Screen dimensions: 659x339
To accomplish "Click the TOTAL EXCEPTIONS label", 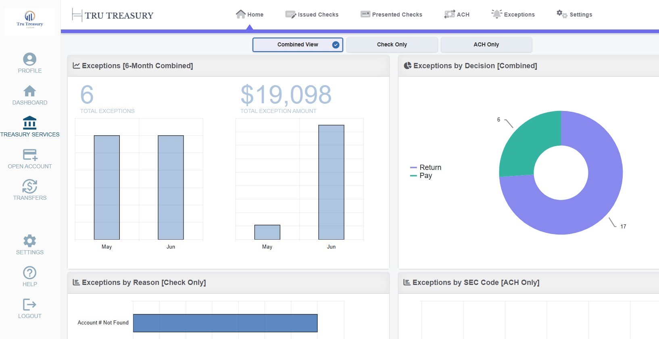I will point(107,111).
